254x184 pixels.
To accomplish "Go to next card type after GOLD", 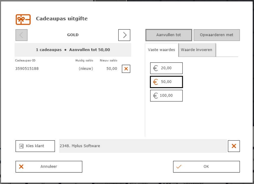I will click(124, 35).
